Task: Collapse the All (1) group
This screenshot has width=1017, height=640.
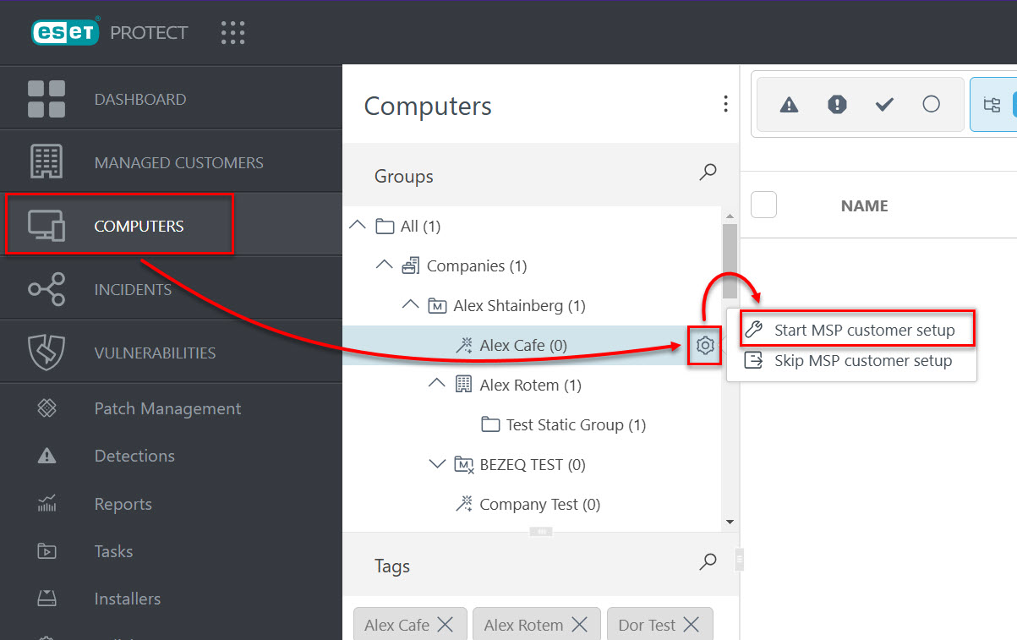Action: pyautogui.click(x=358, y=225)
